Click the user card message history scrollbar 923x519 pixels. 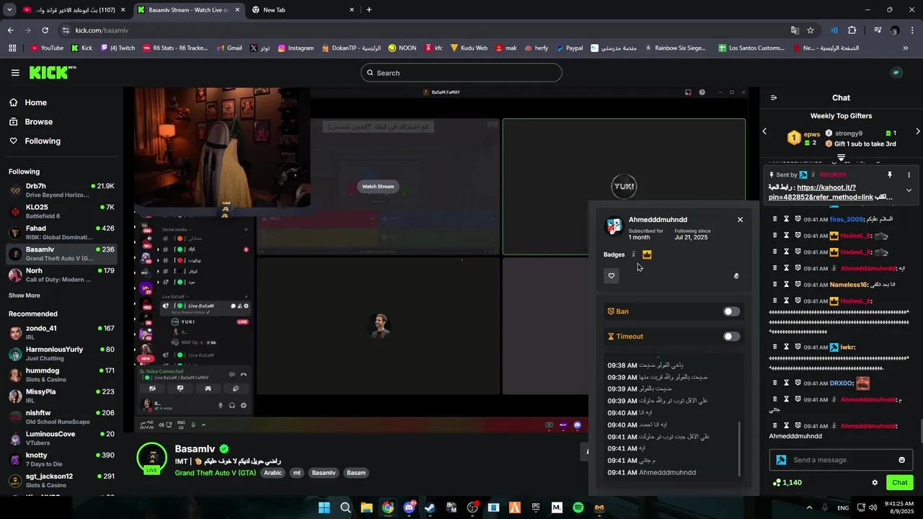click(x=741, y=449)
